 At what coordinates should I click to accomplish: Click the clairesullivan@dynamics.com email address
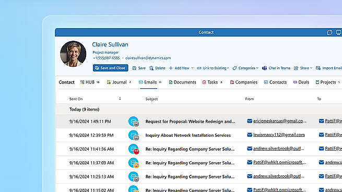click(x=148, y=58)
